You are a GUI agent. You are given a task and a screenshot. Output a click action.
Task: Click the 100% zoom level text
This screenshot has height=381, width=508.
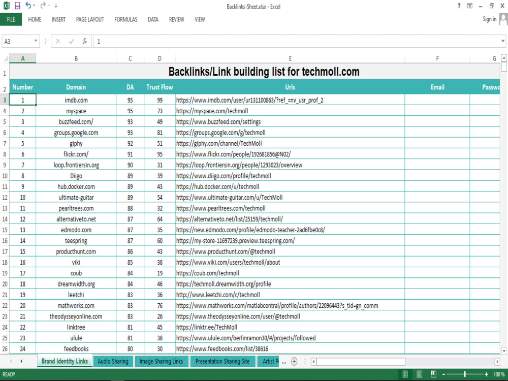pyautogui.click(x=499, y=374)
